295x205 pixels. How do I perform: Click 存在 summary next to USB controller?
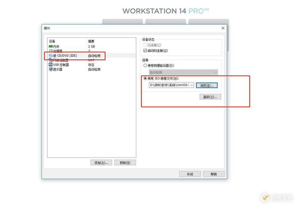point(91,65)
